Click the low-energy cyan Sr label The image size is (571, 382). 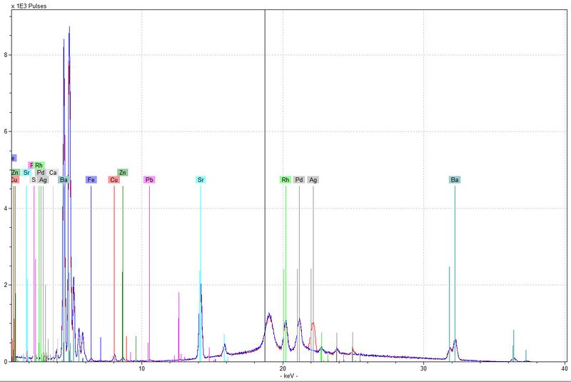coord(26,173)
